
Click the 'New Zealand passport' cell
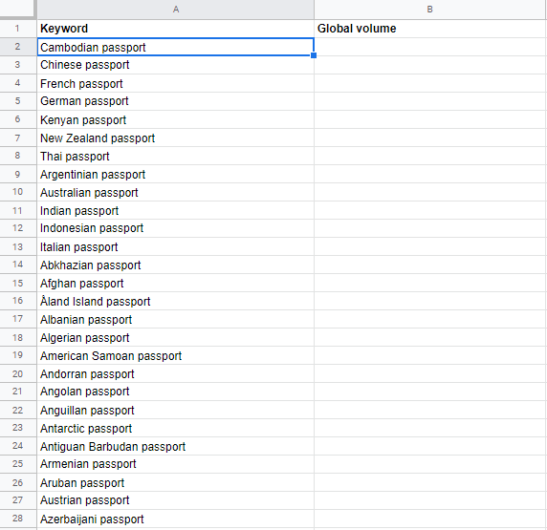(x=175, y=138)
